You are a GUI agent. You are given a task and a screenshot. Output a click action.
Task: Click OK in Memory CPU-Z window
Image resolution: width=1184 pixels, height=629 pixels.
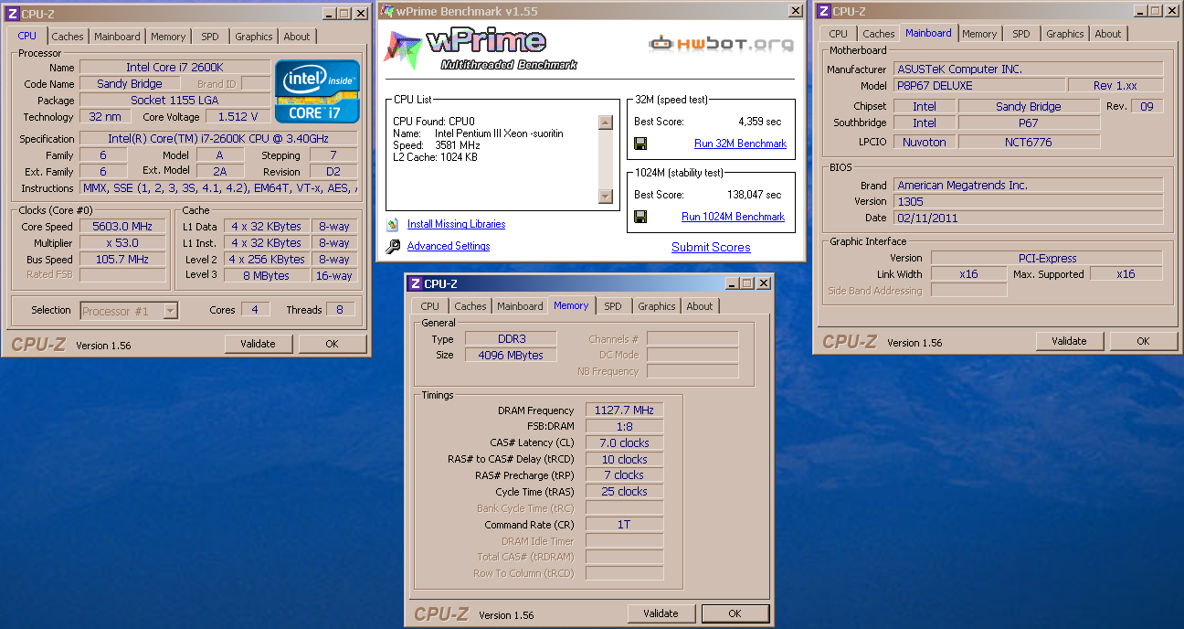click(x=735, y=613)
